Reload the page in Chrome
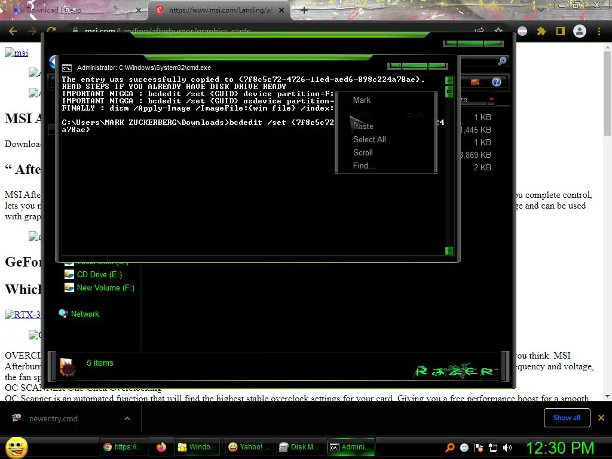The width and height of the screenshot is (612, 459). pos(51,30)
